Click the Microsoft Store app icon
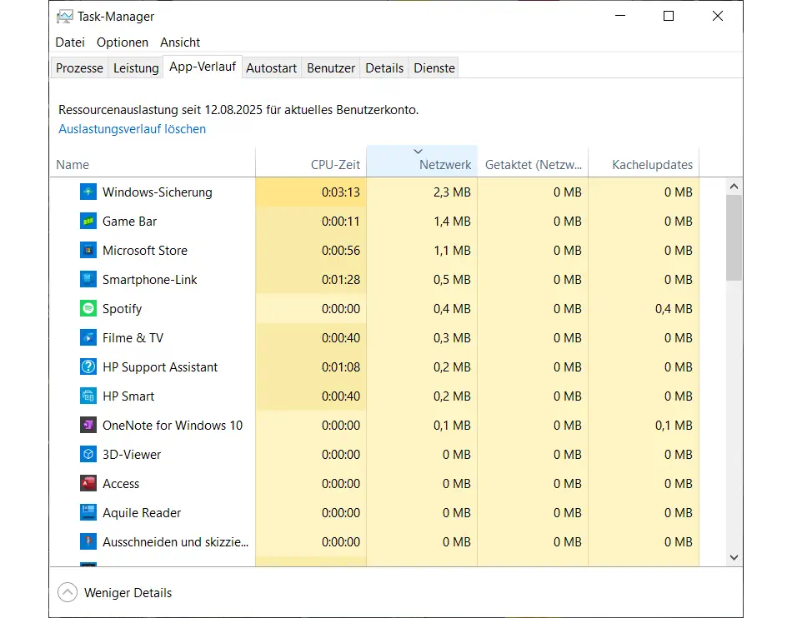This screenshot has height=618, width=792. coord(88,251)
